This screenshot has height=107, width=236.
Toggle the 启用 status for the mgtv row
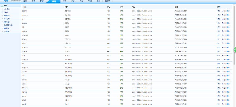(x=121, y=43)
